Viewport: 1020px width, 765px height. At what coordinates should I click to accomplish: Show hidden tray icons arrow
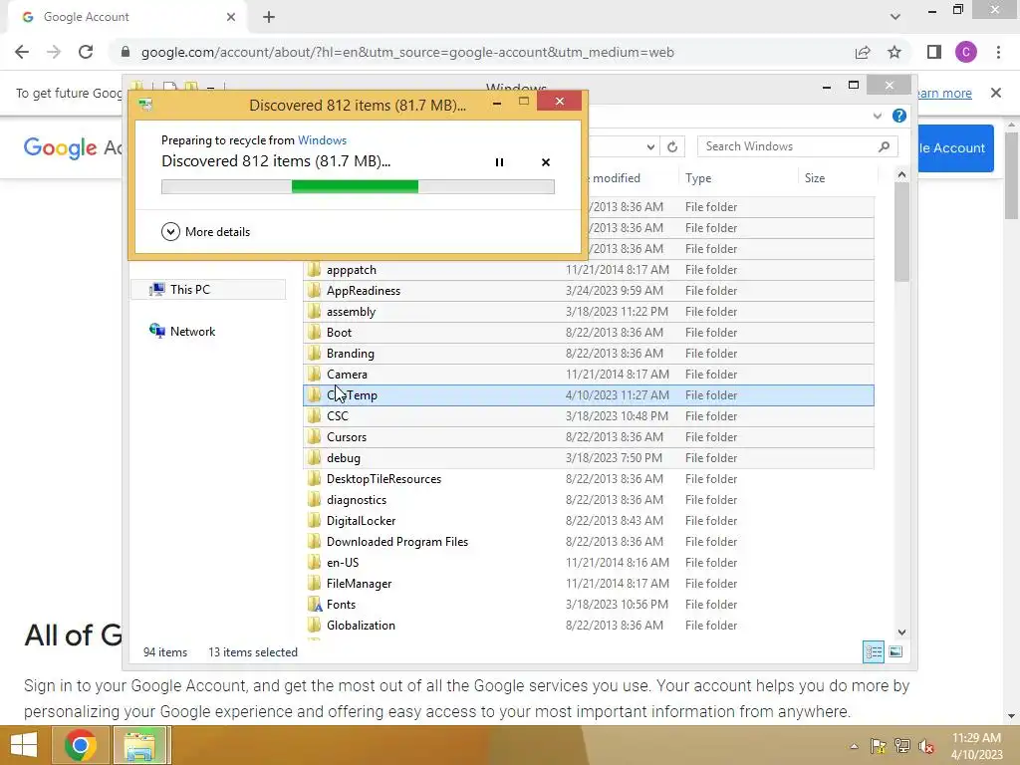pyautogui.click(x=854, y=746)
